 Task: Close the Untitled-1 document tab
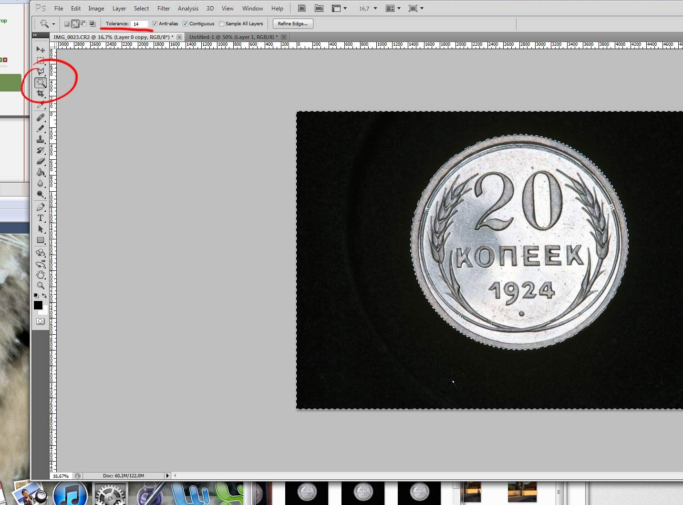click(x=284, y=37)
